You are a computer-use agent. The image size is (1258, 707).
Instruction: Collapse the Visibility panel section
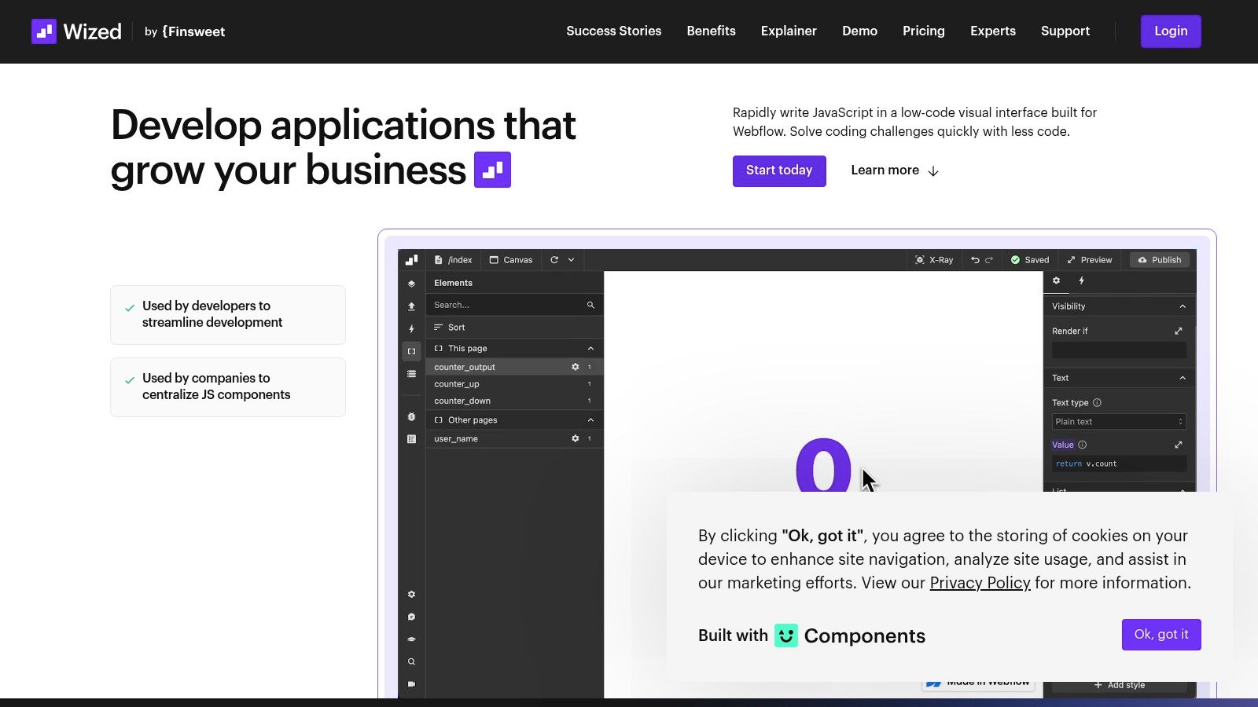point(1183,306)
